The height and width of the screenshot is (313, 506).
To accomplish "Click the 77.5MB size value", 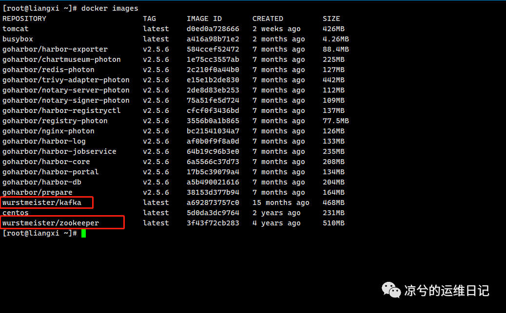I will tap(336, 121).
